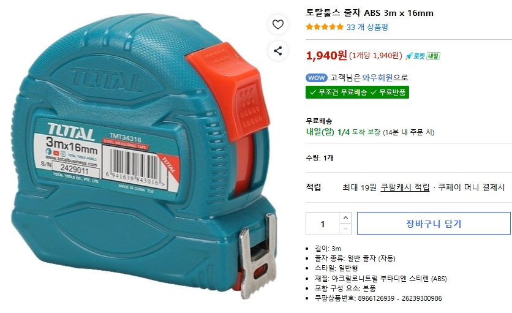Click the 1,940원 price text
The width and height of the screenshot is (512, 313).
[x=326, y=56]
